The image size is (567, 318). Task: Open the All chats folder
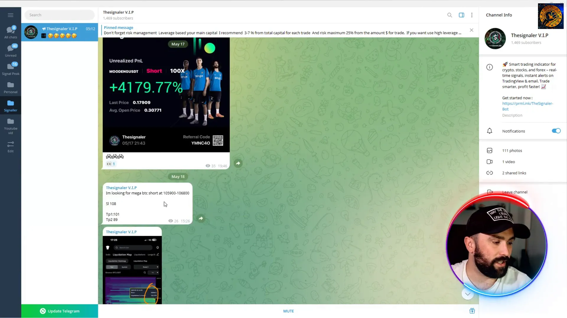pyautogui.click(x=11, y=32)
